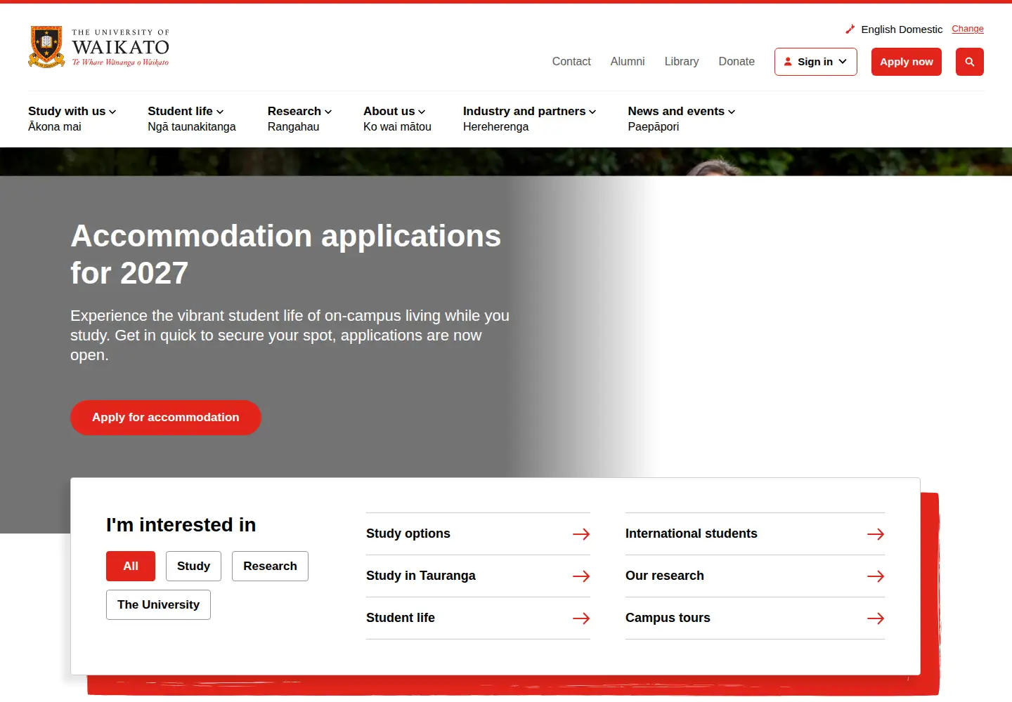
Task: Click the Change language link
Action: [x=968, y=29]
